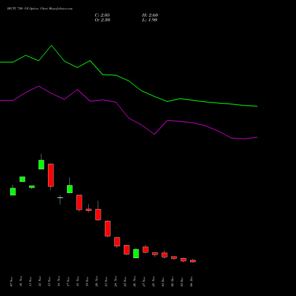
Task: Click the 17 Nov green candlestick
Action: (x=70, y=189)
